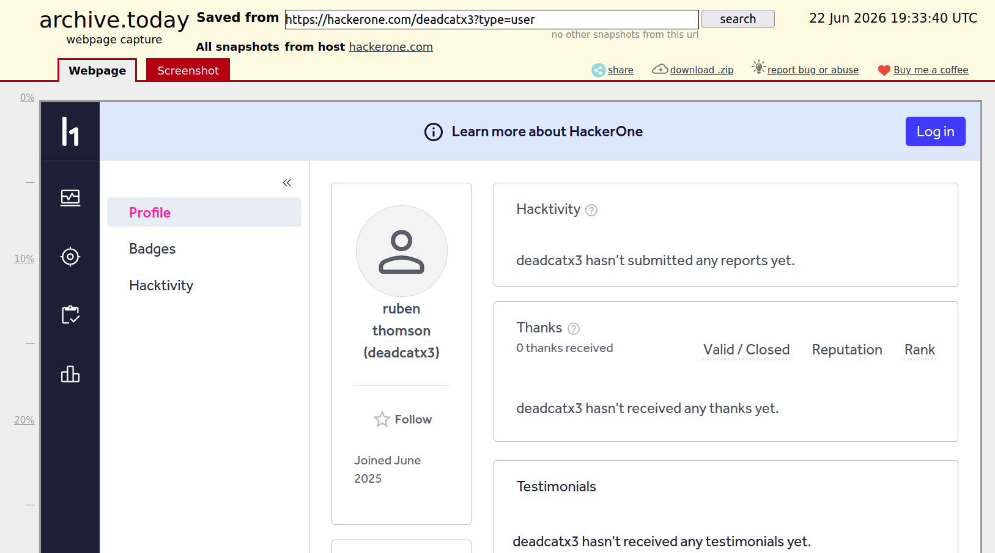Jump to the 10% page marker

24,258
